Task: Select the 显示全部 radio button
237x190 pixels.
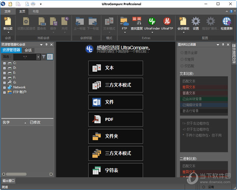Action: click(x=182, y=53)
